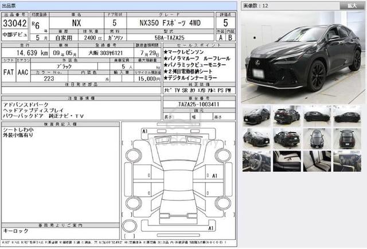367x249 pixels.
Task: Click displacement value 2400 cc
Action: pos(93,38)
